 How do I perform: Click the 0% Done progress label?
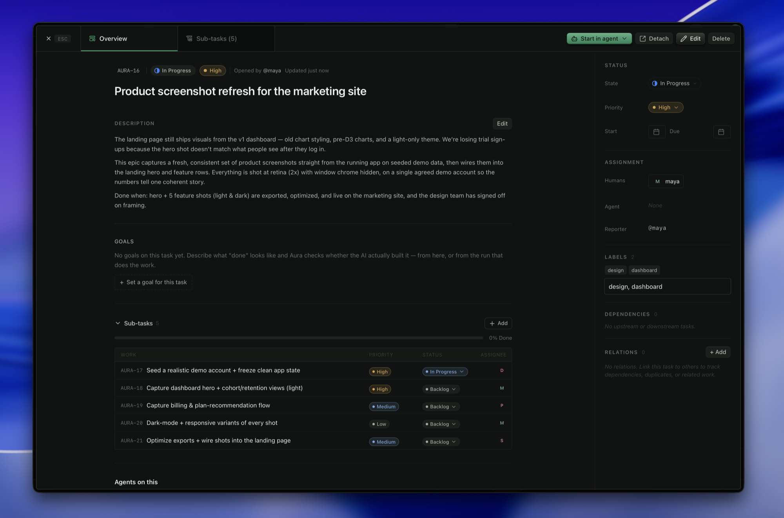point(500,338)
